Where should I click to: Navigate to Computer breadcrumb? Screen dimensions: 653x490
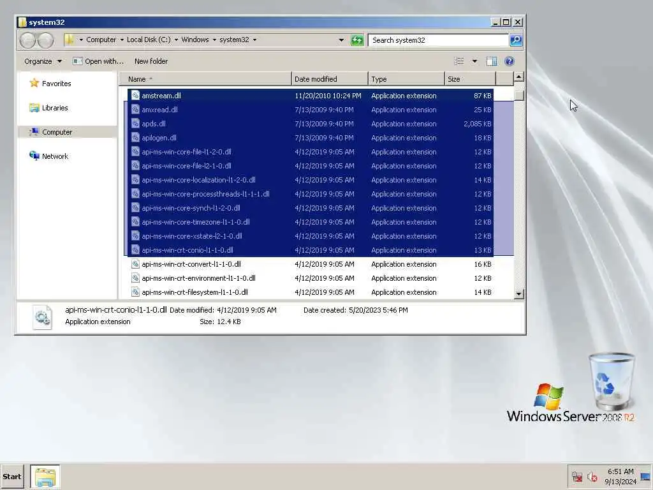[101, 40]
